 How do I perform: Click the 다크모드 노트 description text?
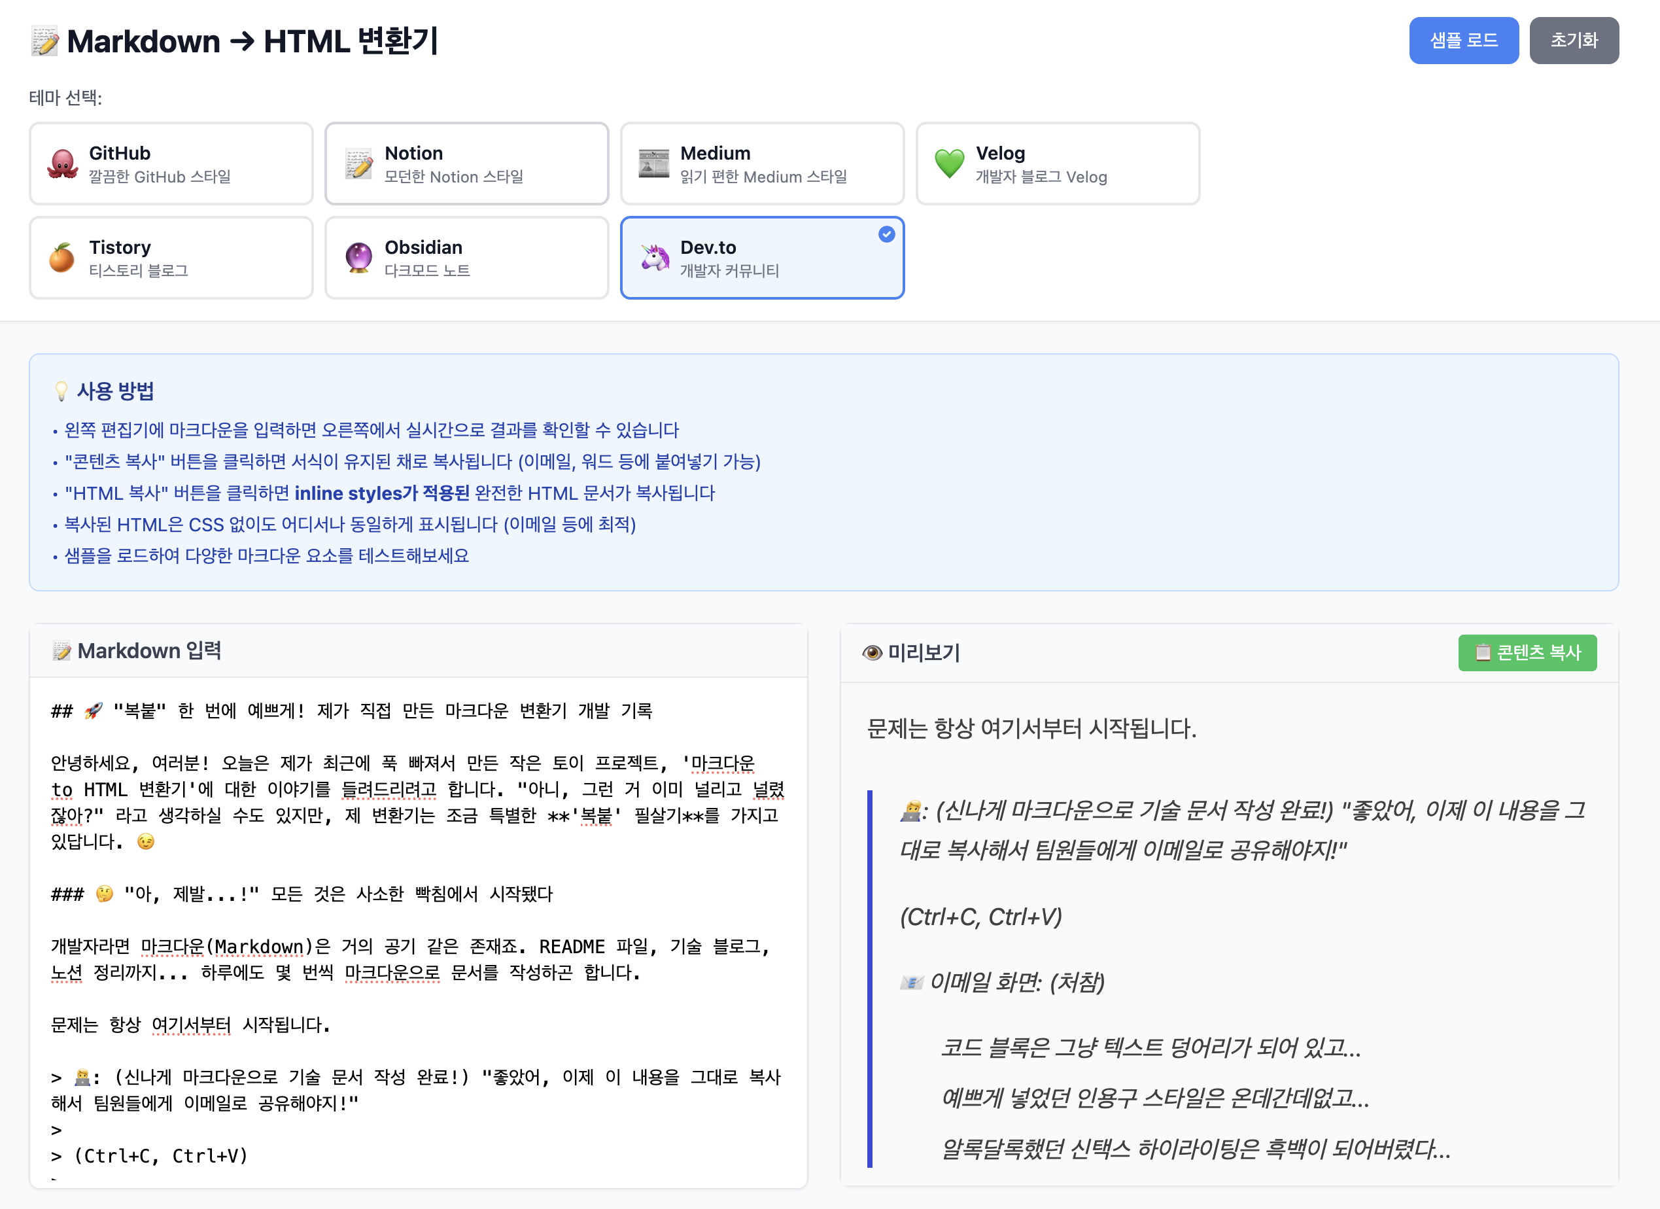coord(426,271)
